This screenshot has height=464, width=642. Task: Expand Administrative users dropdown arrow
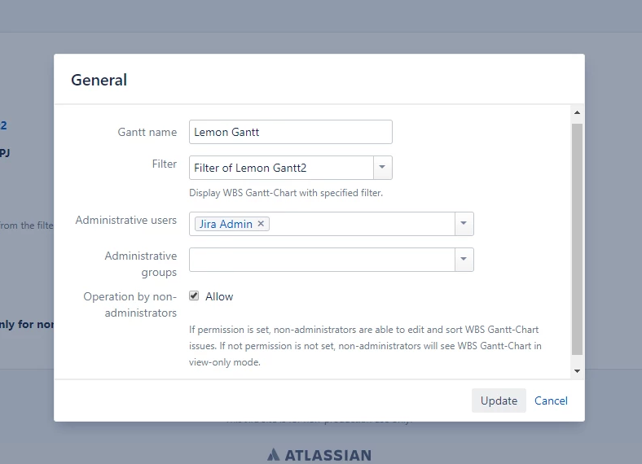click(x=464, y=223)
